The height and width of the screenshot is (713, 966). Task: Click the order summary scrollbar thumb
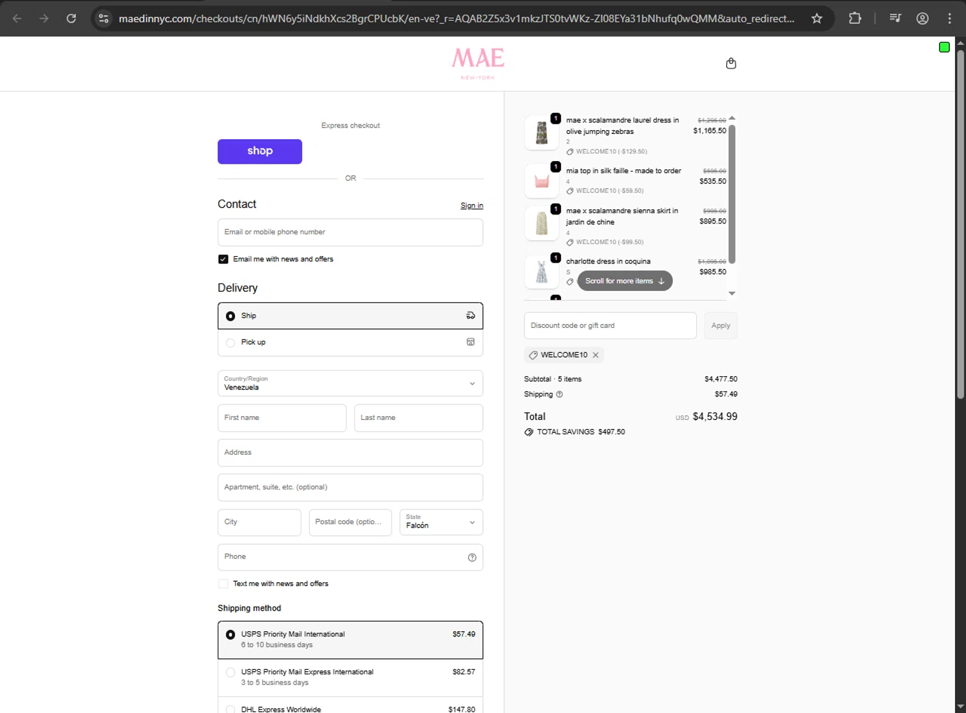tap(732, 194)
